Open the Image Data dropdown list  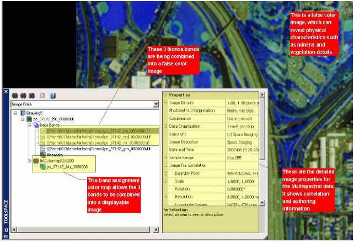tap(156, 104)
